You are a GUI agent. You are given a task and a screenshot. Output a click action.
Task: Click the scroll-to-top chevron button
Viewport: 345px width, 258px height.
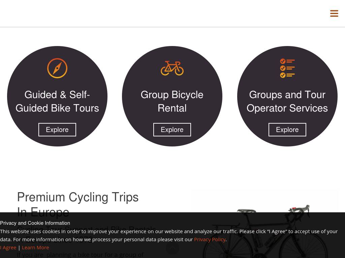click(172, 248)
